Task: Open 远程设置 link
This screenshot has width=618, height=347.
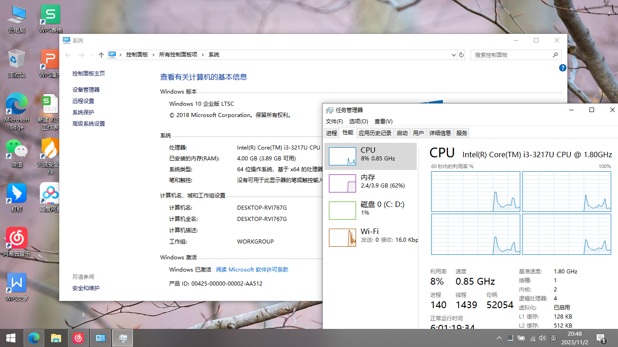Action: [83, 101]
